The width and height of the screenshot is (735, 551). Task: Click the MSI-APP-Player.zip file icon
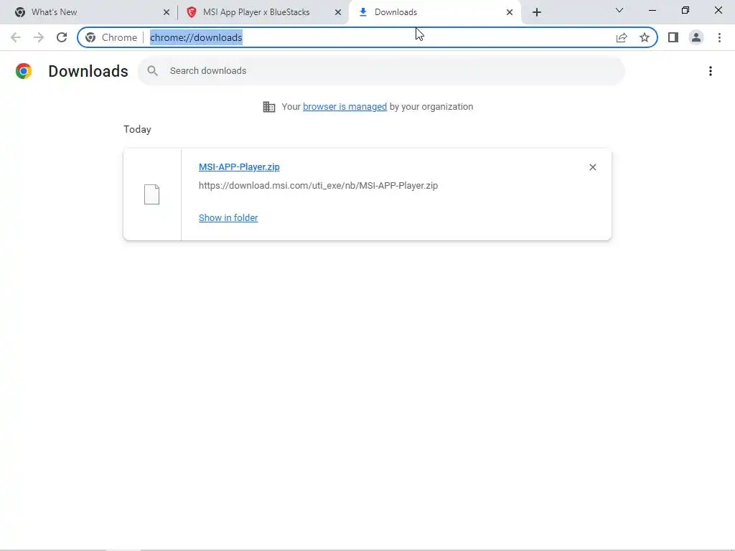[x=152, y=194]
